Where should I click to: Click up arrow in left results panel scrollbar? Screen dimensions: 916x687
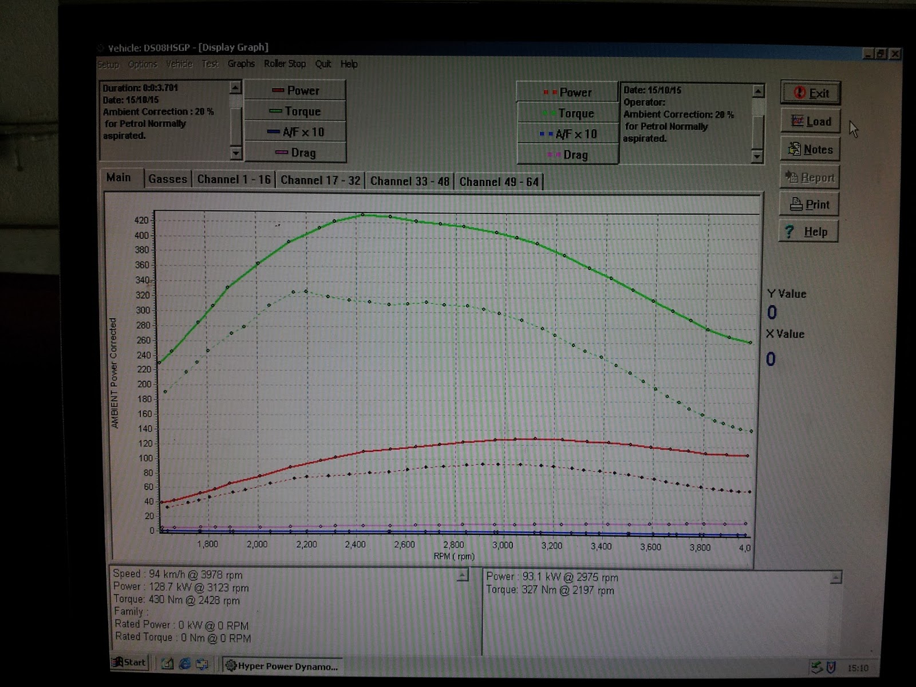[463, 575]
